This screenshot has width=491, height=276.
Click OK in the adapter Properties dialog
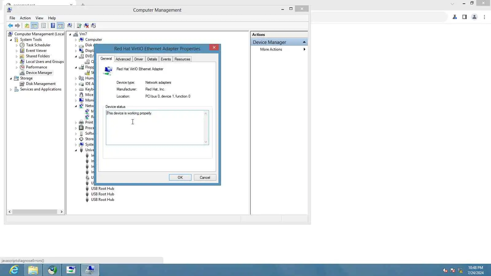[x=180, y=178]
